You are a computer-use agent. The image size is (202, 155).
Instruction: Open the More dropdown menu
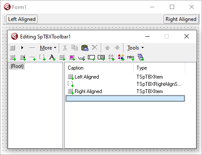(x=48, y=48)
